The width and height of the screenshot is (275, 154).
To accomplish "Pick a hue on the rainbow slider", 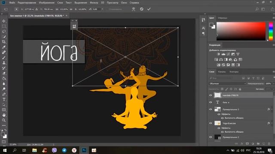I will pyautogui.click(x=271, y=31).
